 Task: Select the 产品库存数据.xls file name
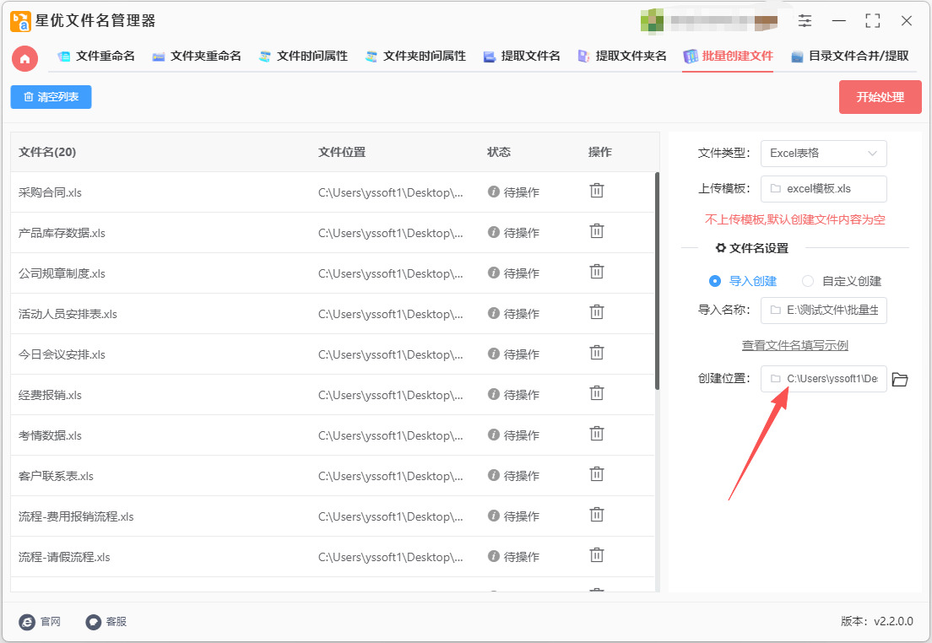[x=62, y=233]
